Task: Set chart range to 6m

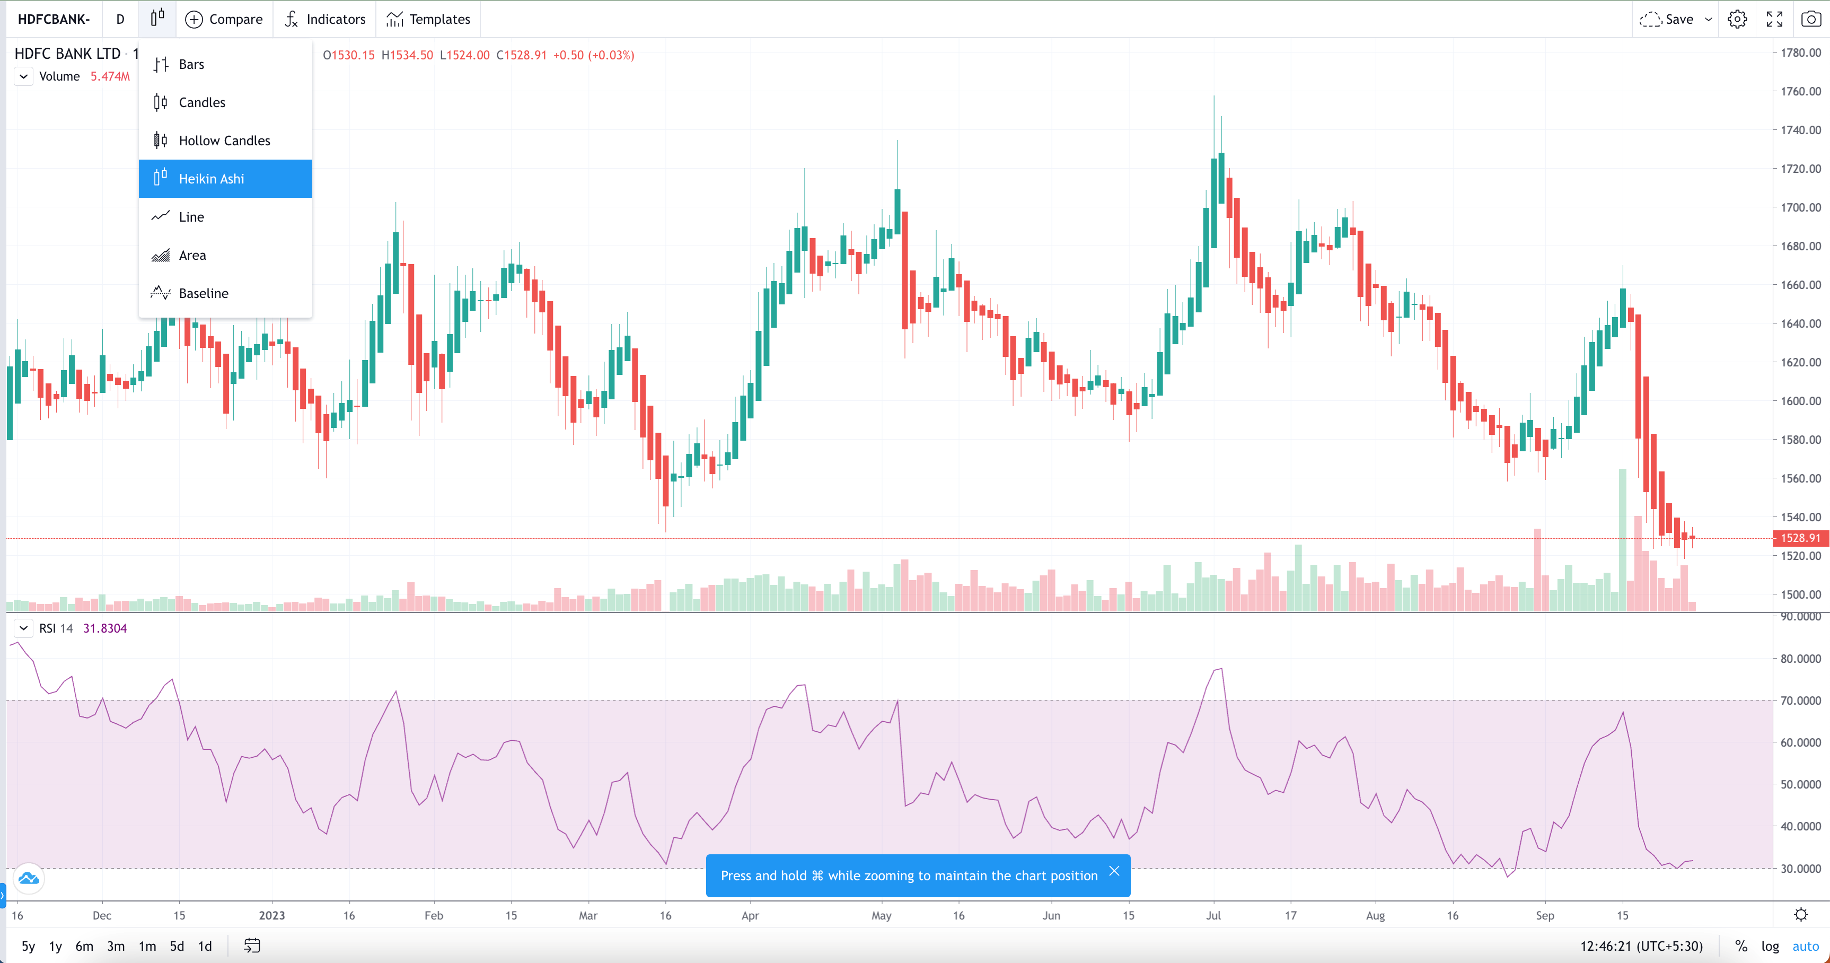Action: pyautogui.click(x=84, y=946)
